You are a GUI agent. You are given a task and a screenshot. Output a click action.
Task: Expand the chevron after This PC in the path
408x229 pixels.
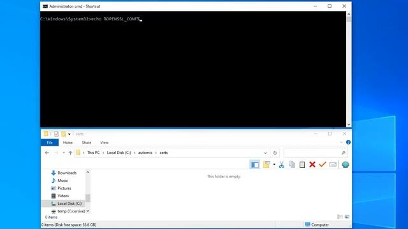coord(103,153)
